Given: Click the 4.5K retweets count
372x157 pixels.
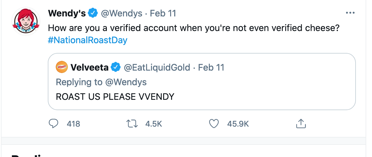Looking at the screenshot, I should (x=154, y=124).
